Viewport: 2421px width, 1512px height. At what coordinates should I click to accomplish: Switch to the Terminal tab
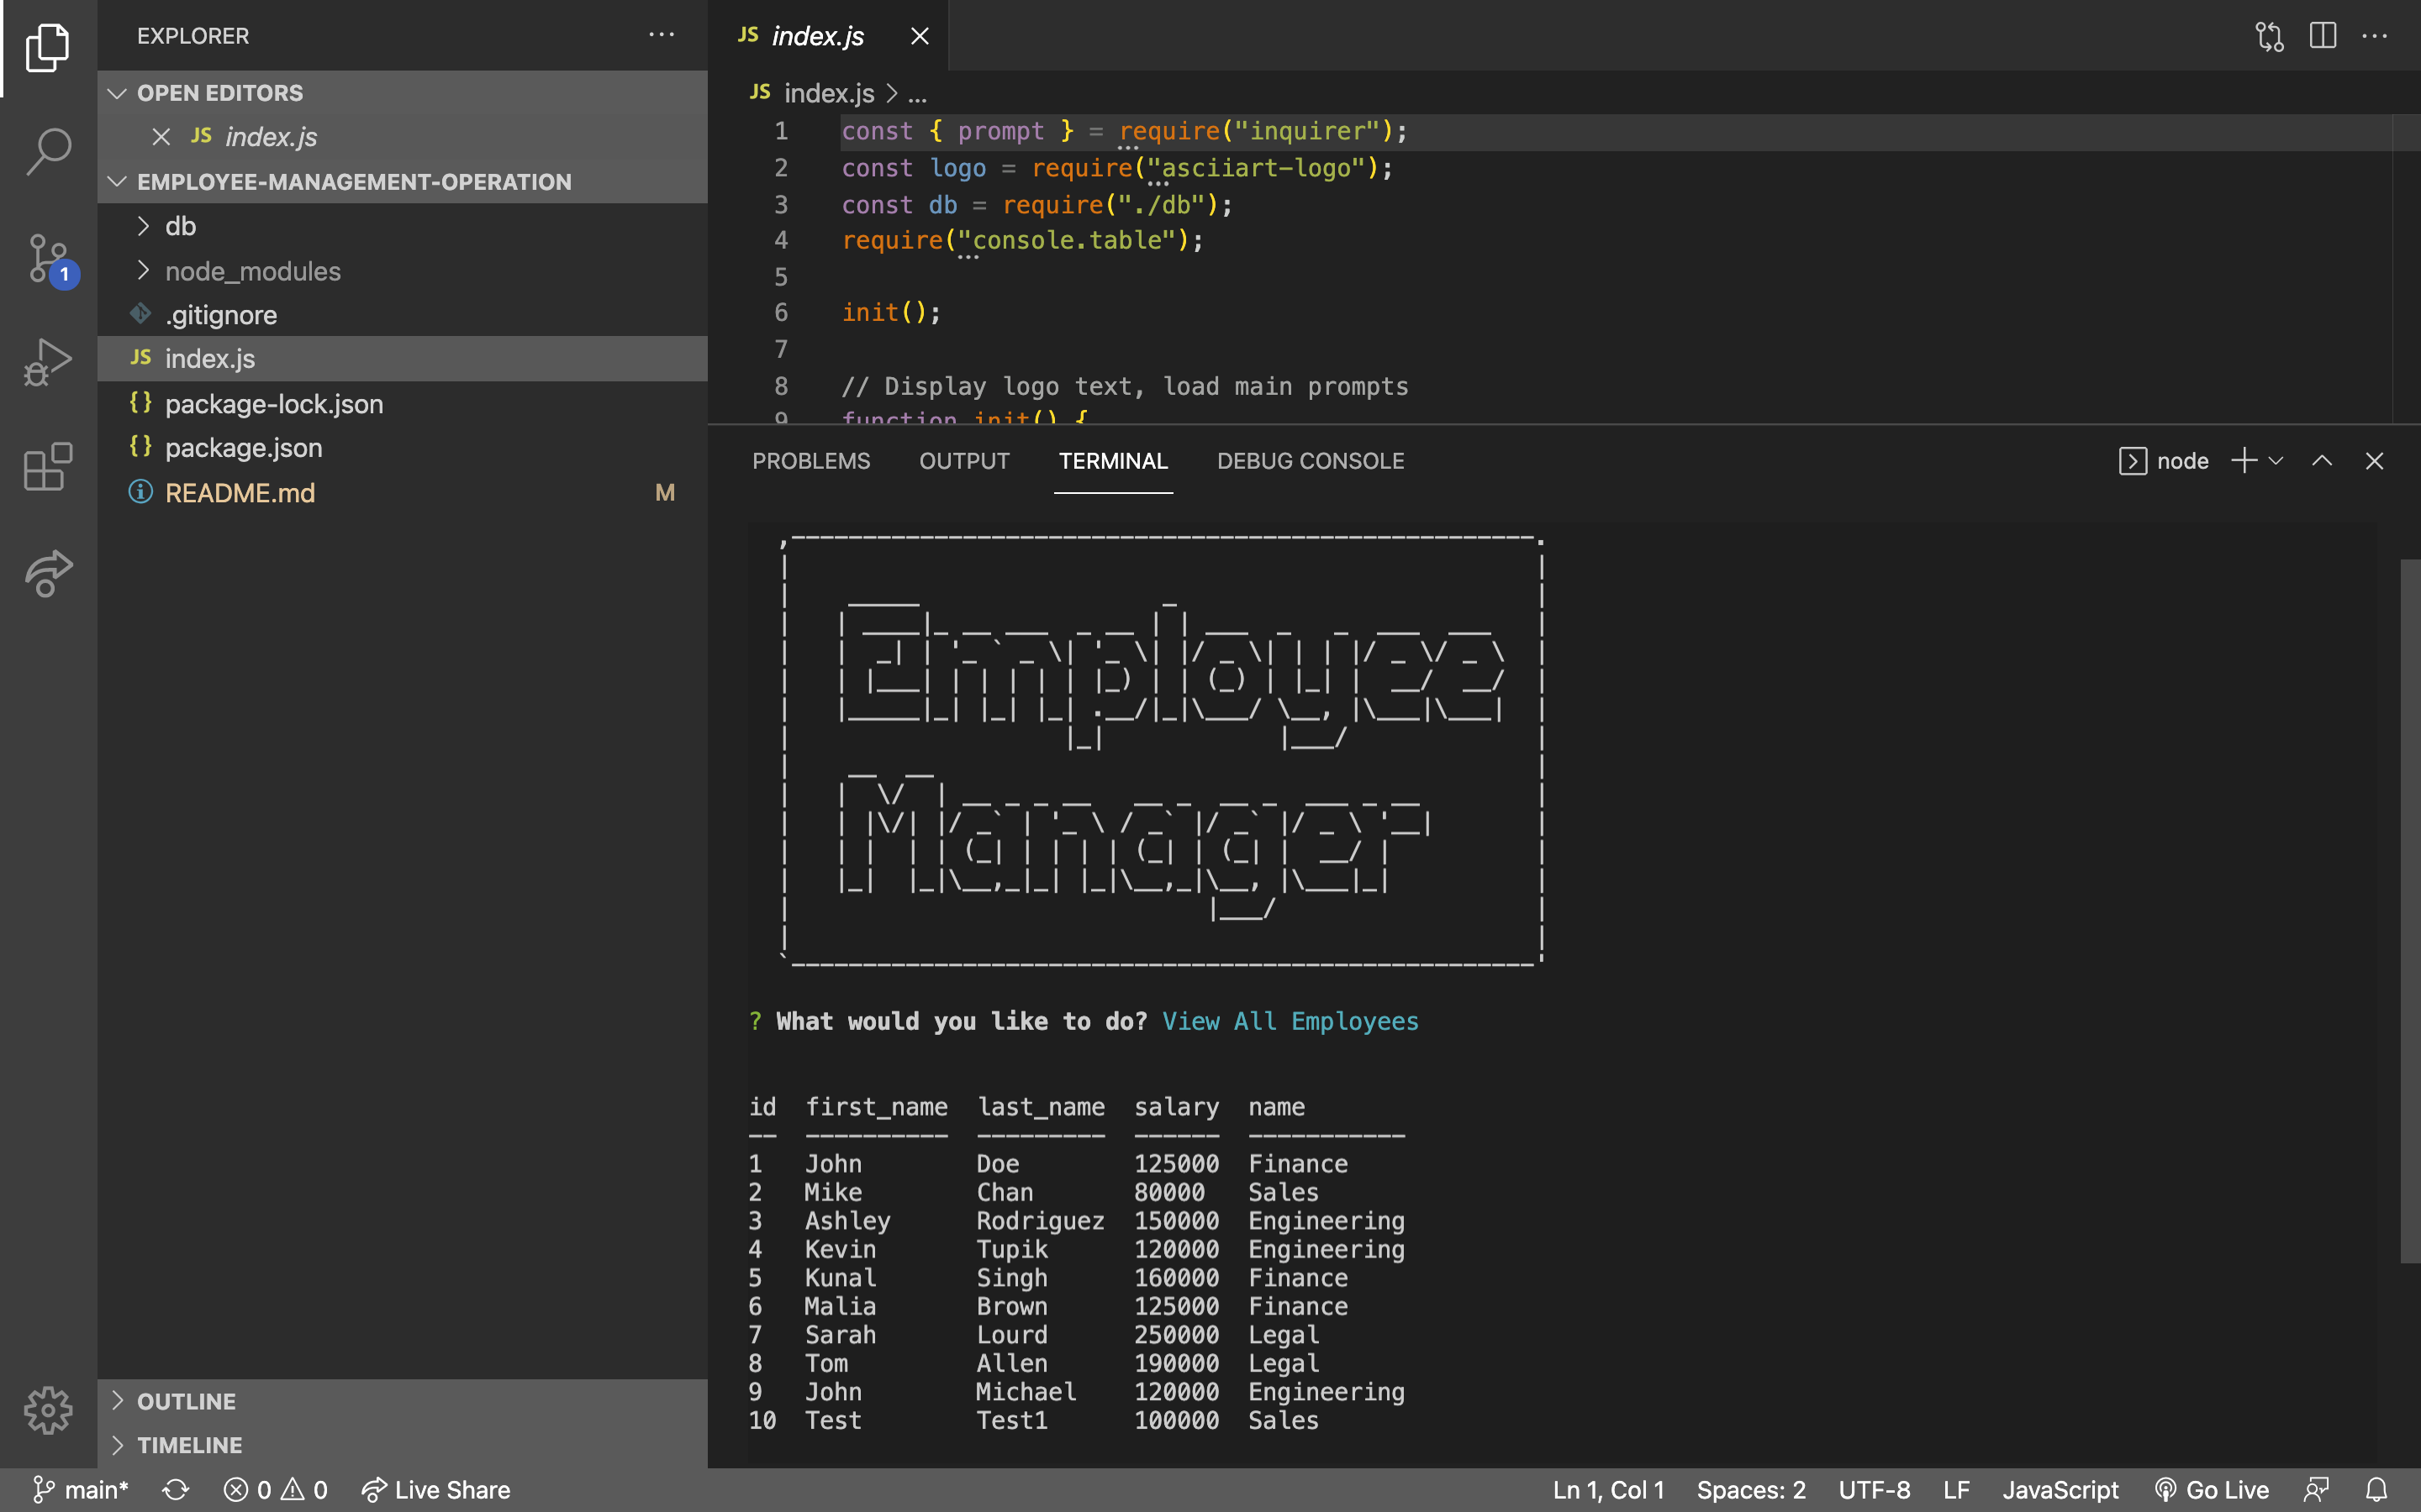[1114, 461]
